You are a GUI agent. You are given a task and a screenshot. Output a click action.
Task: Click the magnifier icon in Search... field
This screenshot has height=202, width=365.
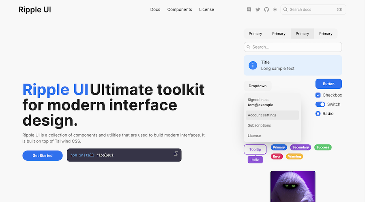[248, 47]
